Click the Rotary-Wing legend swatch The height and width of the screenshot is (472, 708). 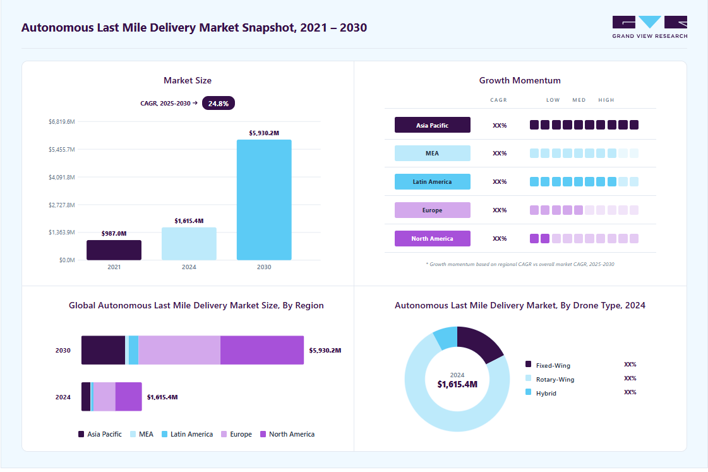[528, 378]
